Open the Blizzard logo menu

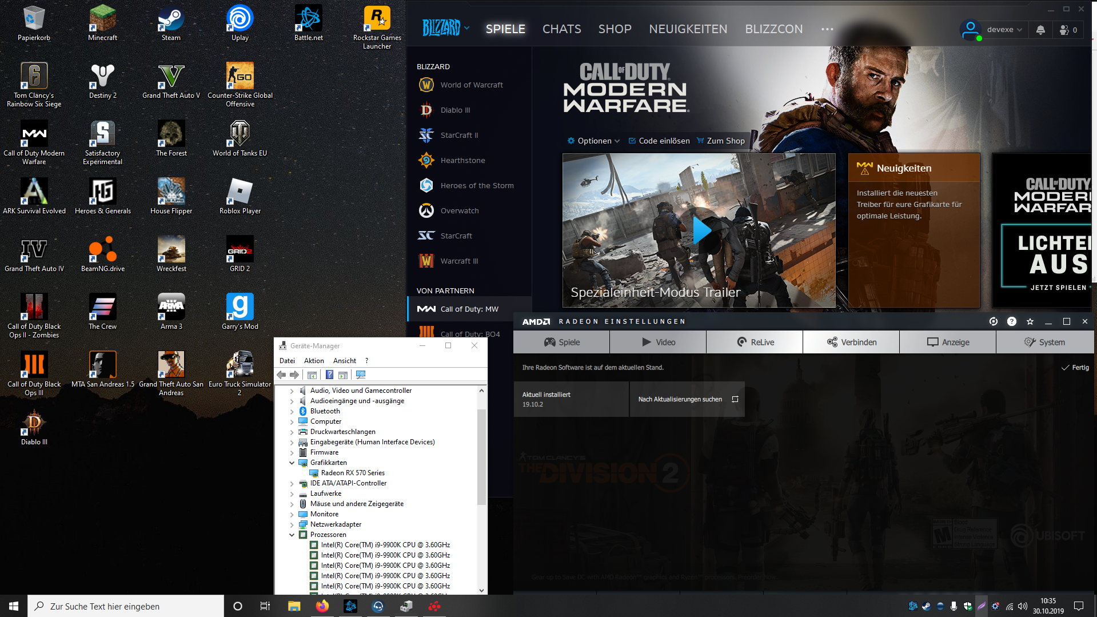(x=445, y=27)
